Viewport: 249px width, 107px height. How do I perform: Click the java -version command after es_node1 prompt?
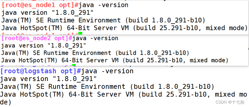(x=103, y=5)
